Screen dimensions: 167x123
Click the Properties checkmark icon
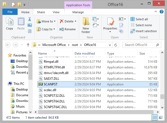111,22
